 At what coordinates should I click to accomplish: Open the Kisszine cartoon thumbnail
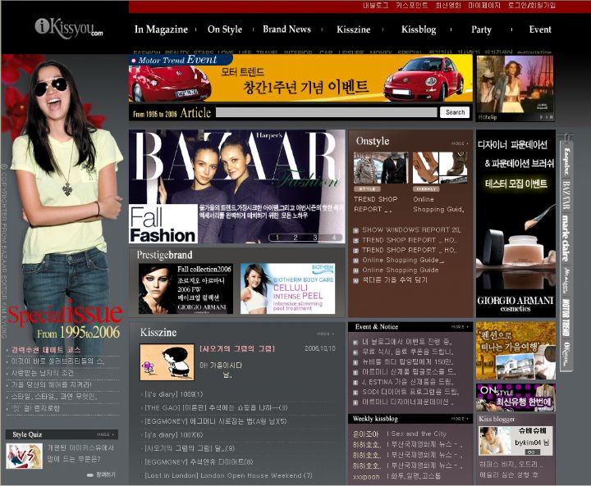pyautogui.click(x=167, y=361)
